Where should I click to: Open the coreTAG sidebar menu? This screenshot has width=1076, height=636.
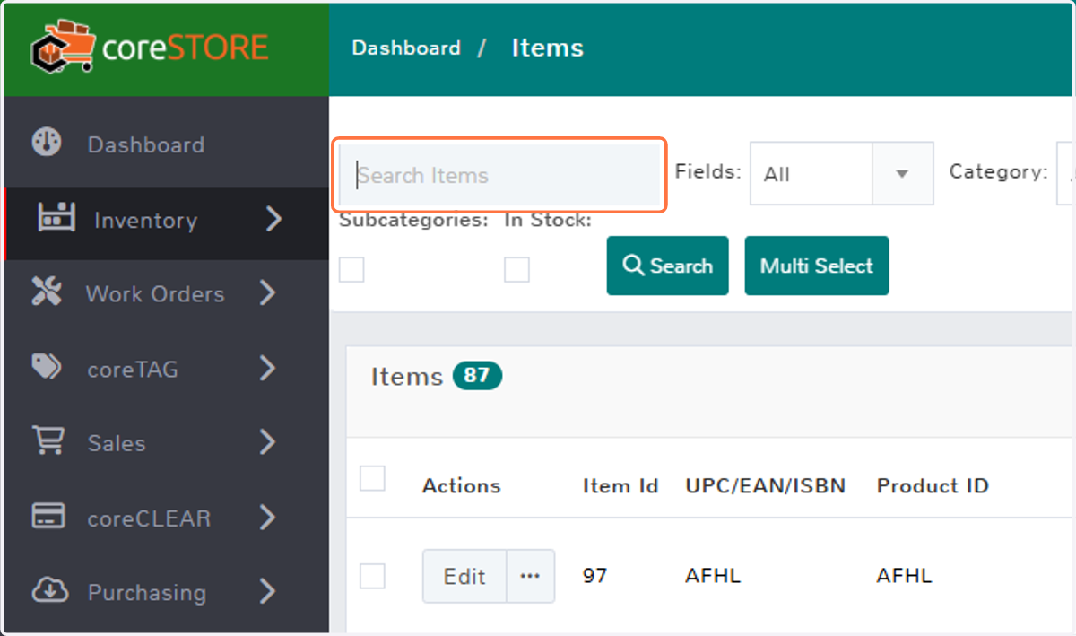tap(166, 369)
